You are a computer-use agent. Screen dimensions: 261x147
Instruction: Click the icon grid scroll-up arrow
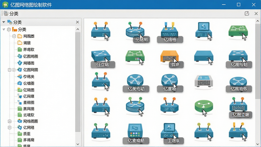pyautogui.click(x=258, y=21)
